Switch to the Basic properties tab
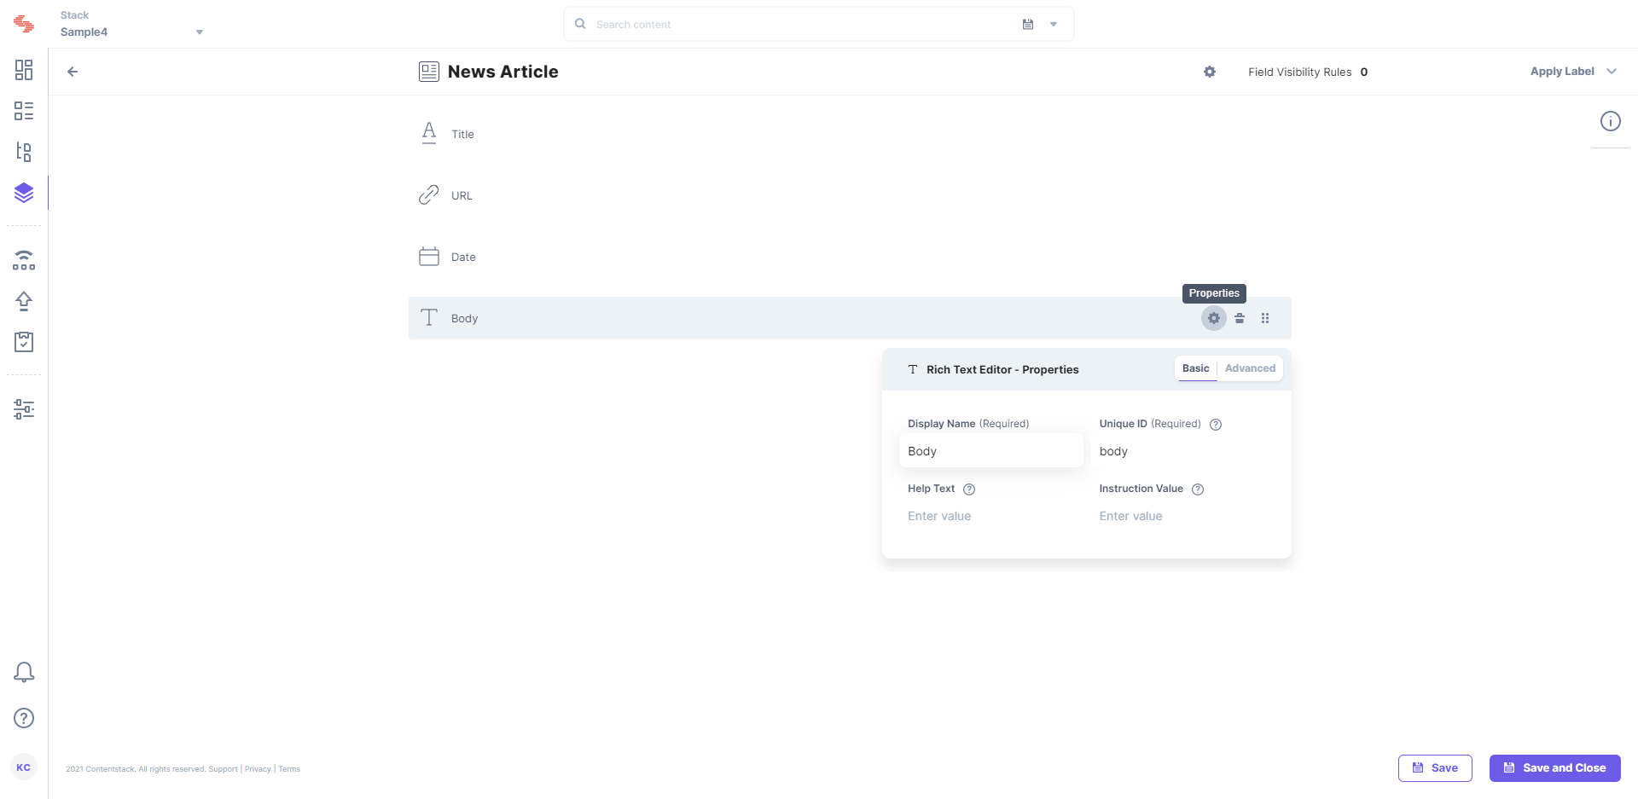This screenshot has height=799, width=1638. 1196,368
